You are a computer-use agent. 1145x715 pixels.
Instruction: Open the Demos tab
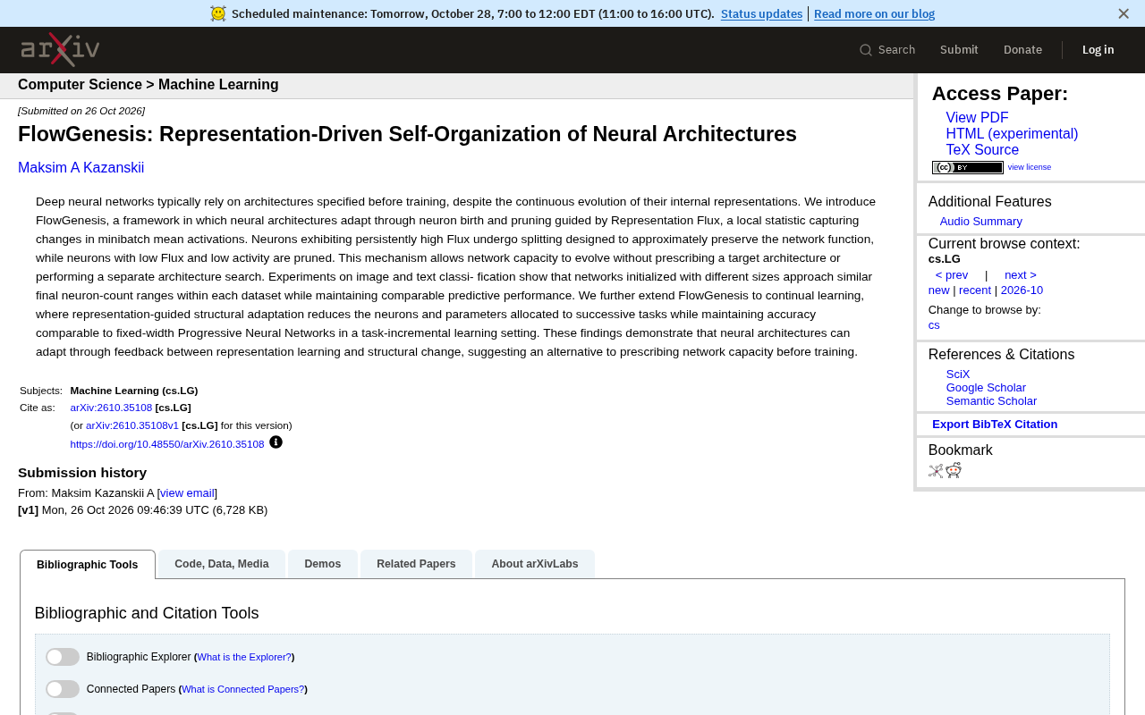click(x=323, y=564)
